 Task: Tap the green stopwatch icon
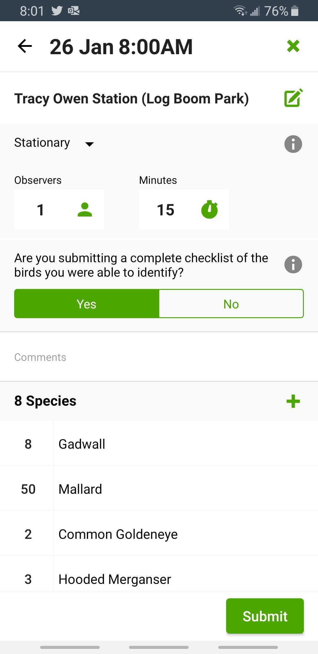(x=209, y=209)
